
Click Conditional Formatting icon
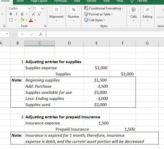tap(86, 8)
